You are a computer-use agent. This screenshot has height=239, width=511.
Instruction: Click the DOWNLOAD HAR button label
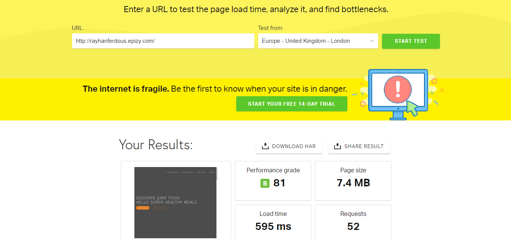[294, 146]
